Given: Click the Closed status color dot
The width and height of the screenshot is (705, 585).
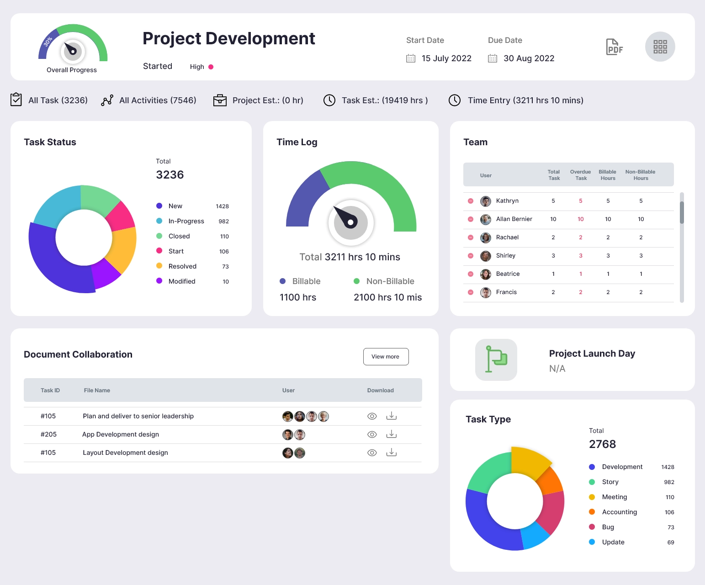Looking at the screenshot, I should (159, 236).
